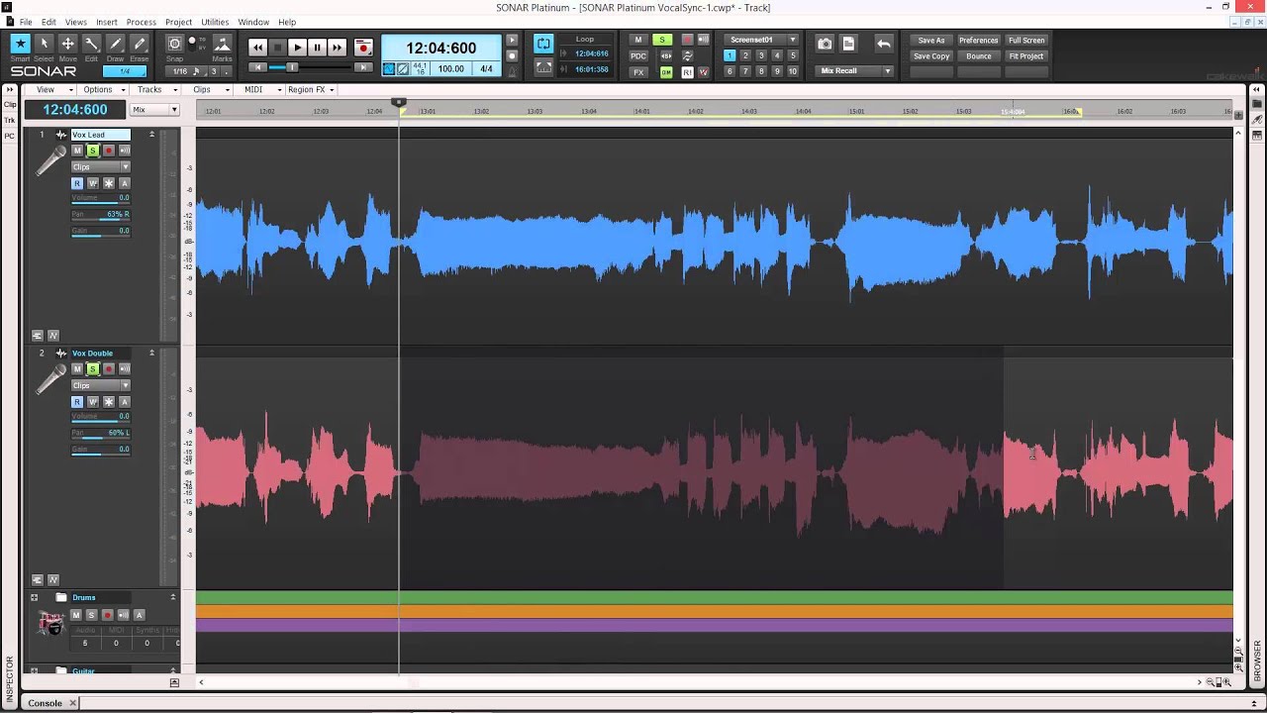Image resolution: width=1267 pixels, height=713 pixels.
Task: Open the Process menu
Action: (x=141, y=22)
